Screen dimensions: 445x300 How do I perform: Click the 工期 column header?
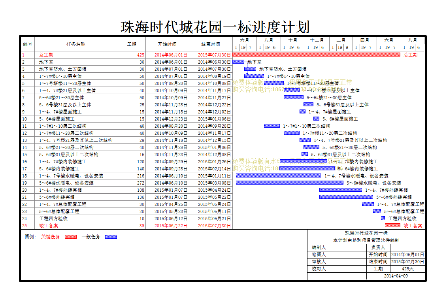tap(132, 44)
